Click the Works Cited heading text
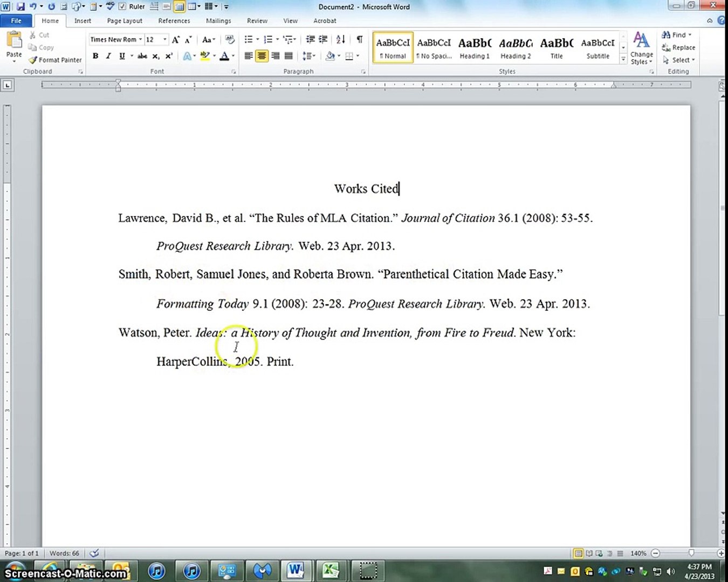This screenshot has height=582, width=728. (x=366, y=189)
